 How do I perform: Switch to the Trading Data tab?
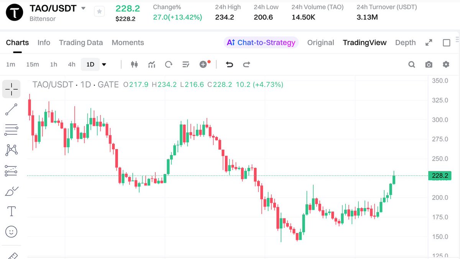[x=81, y=42]
